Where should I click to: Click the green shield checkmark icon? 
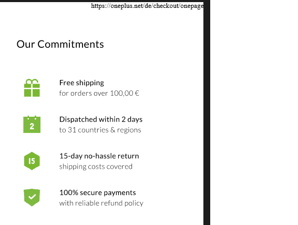tap(32, 198)
